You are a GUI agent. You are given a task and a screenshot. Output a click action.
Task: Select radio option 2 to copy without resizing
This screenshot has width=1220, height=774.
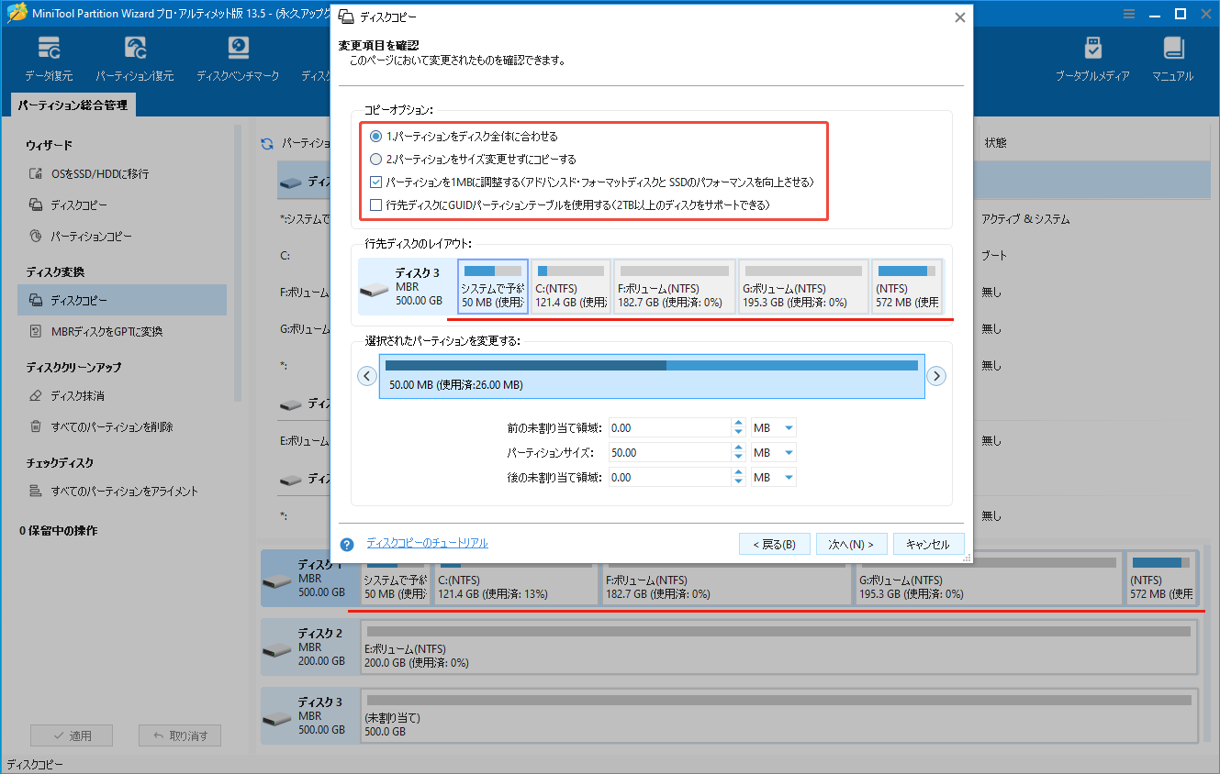376,159
